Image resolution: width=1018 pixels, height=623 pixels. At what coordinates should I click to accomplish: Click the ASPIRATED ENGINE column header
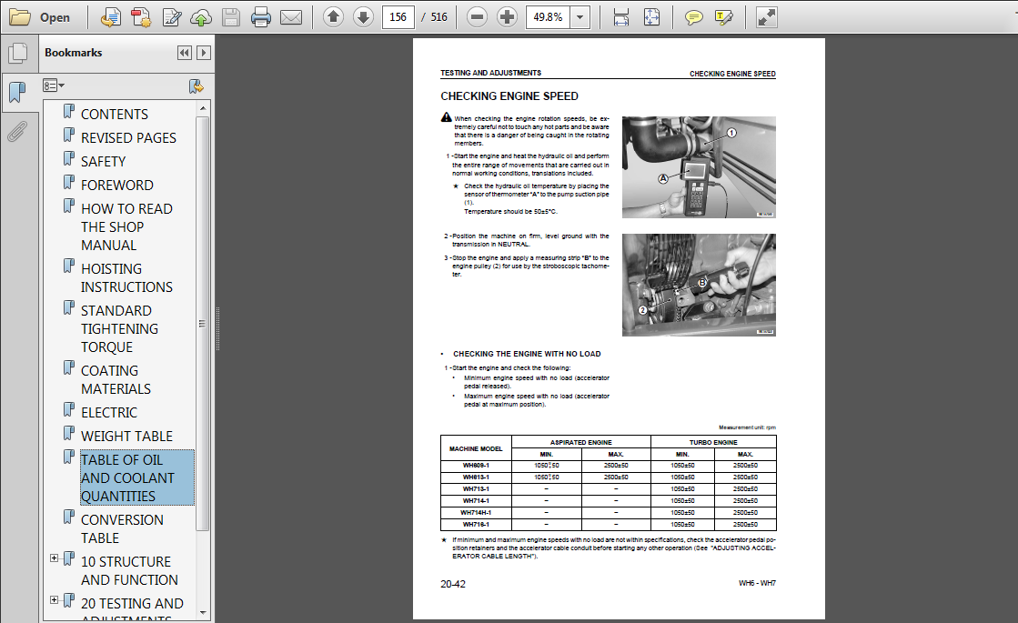click(x=581, y=442)
